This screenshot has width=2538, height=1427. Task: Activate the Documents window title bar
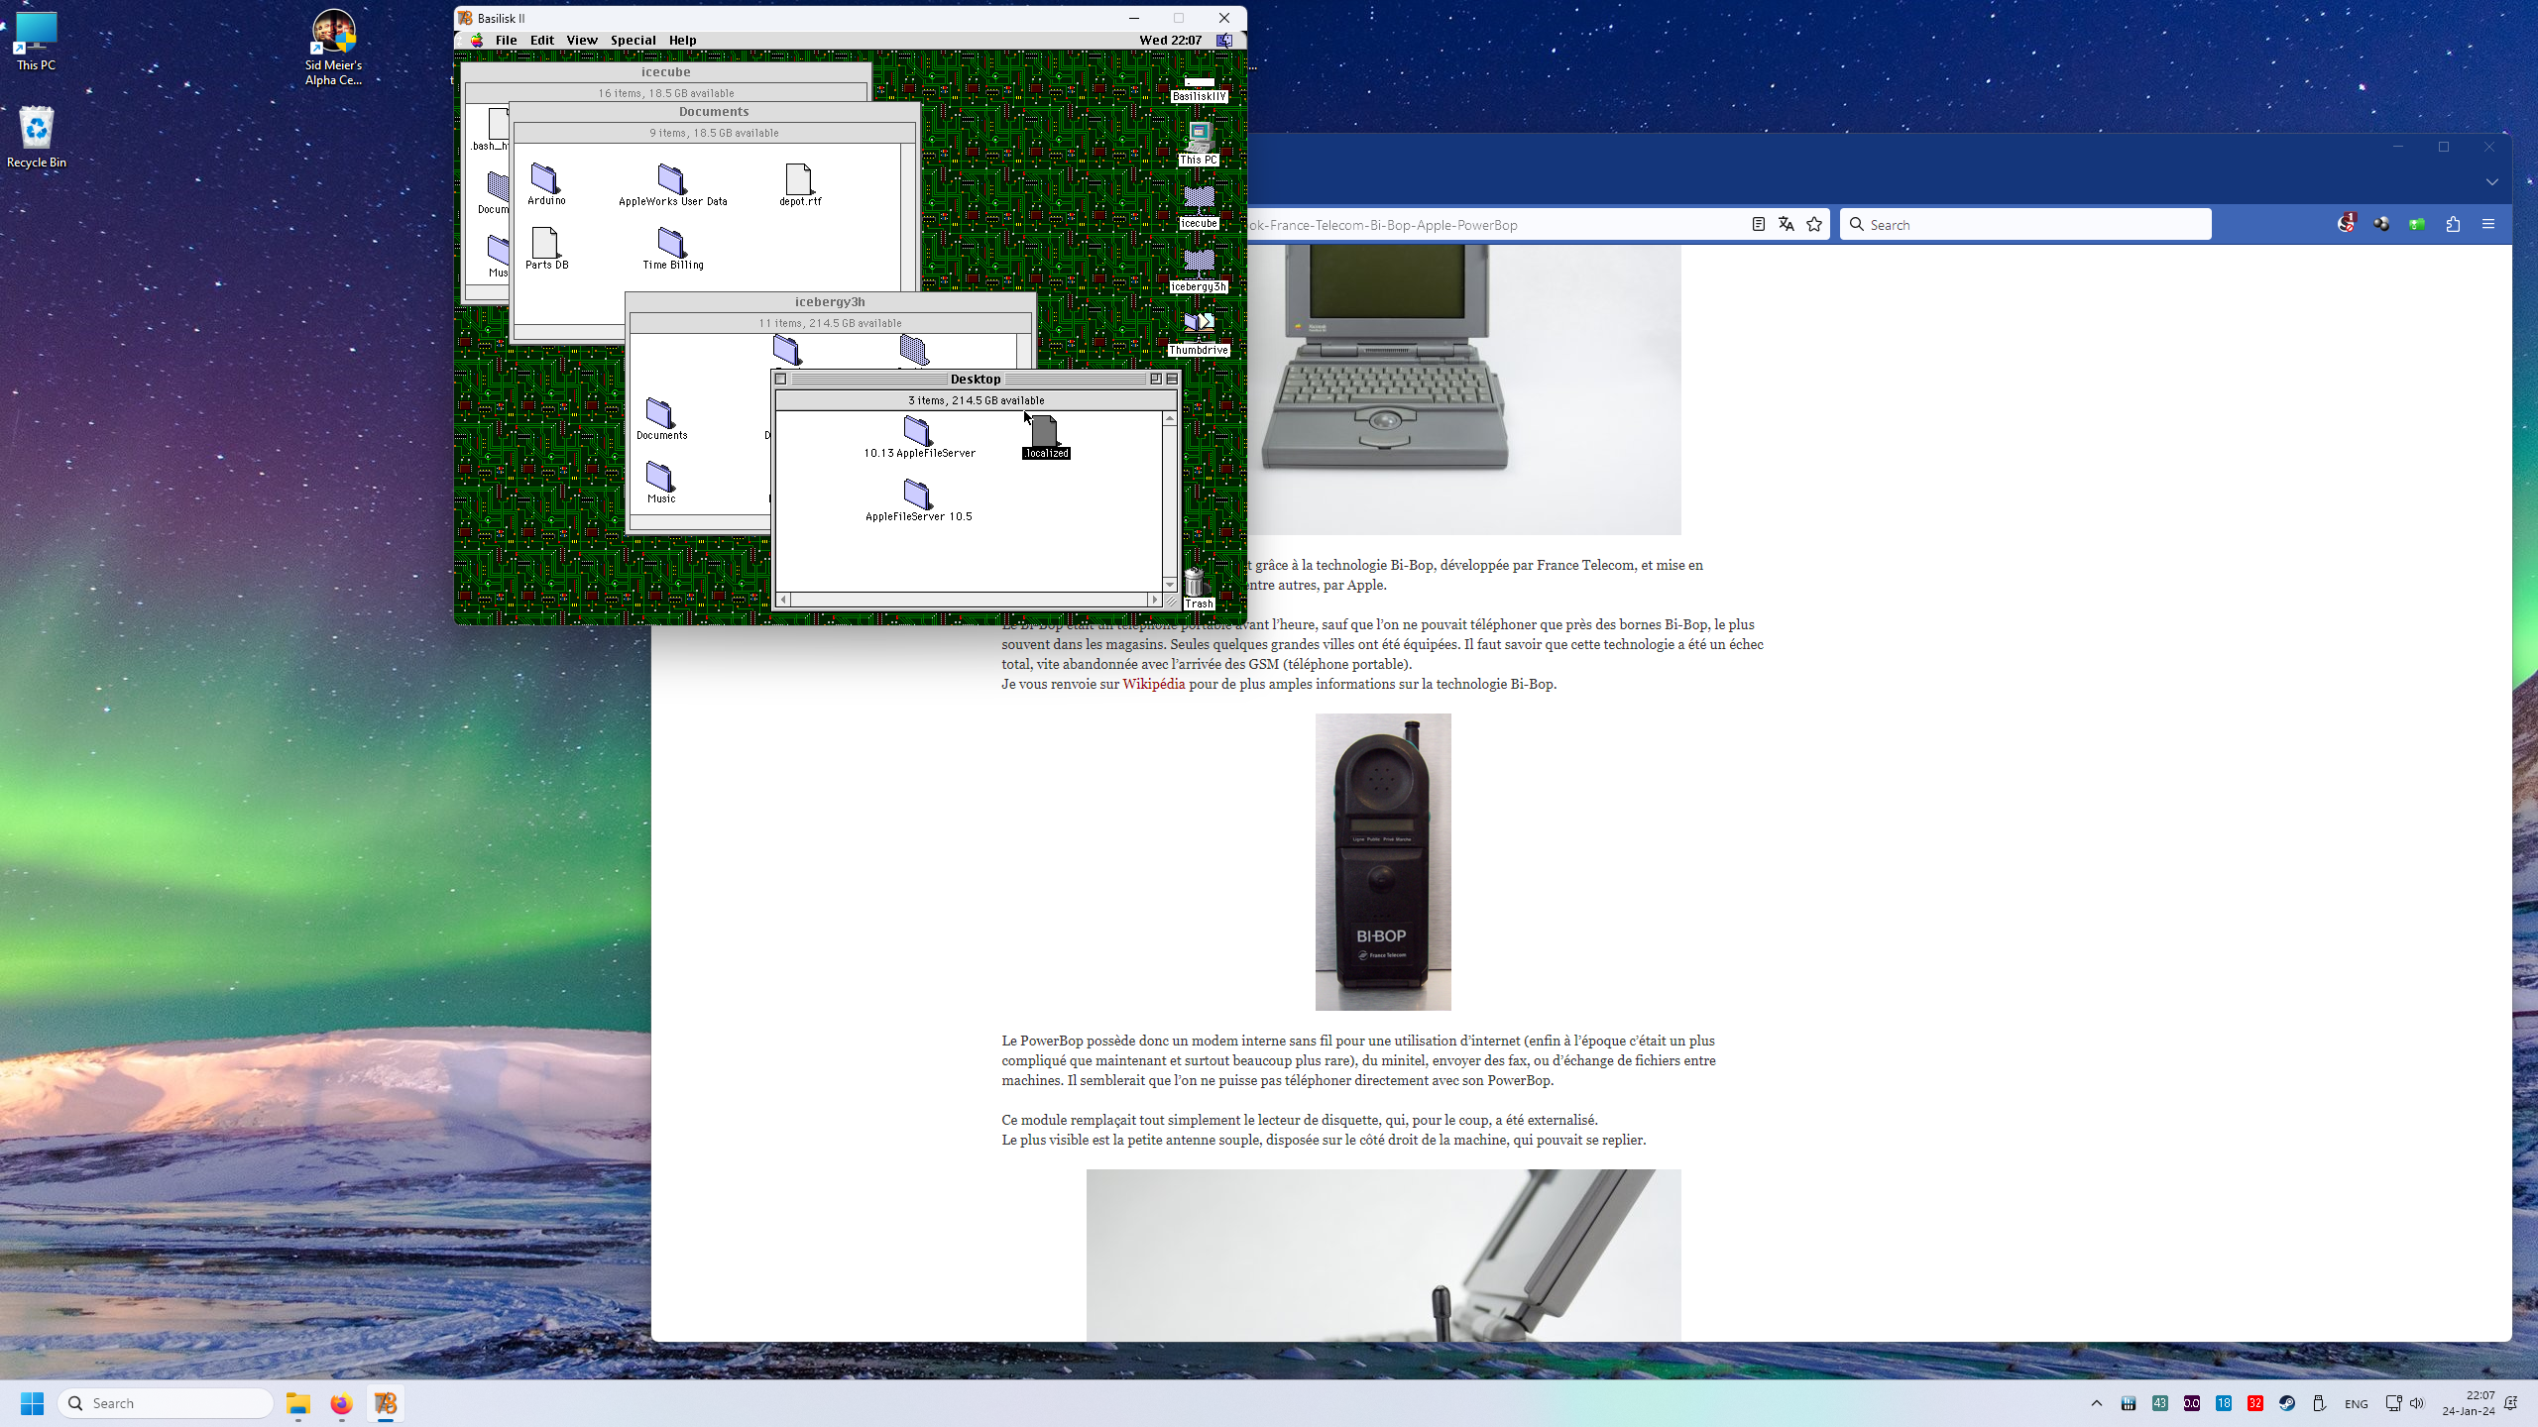(x=714, y=111)
